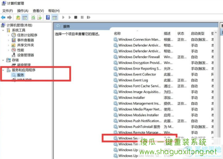Click the services list scroll up arrow
223x159 pixels.
[216, 33]
